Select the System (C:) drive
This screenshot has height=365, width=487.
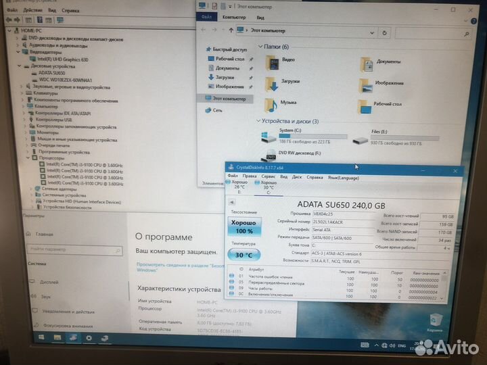(x=304, y=137)
